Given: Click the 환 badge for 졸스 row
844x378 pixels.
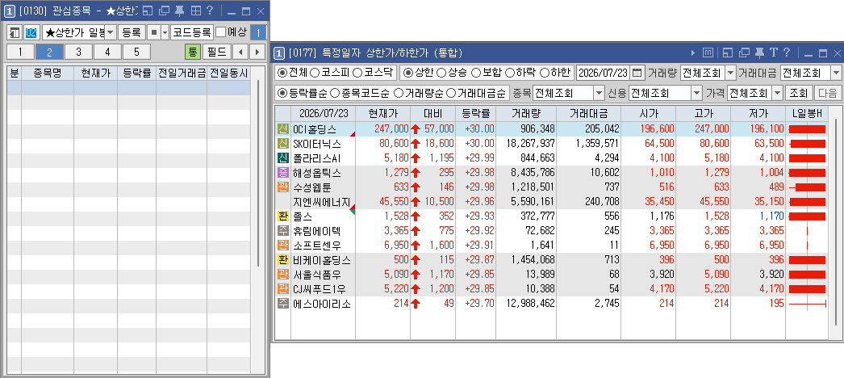Looking at the screenshot, I should coord(282,216).
